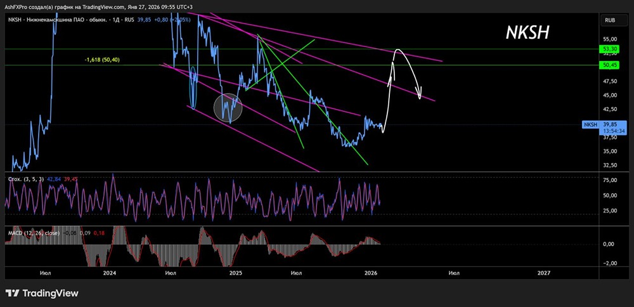Click the 50,00 value on stochastic axis
The height and width of the screenshot is (307, 634).
click(x=609, y=195)
